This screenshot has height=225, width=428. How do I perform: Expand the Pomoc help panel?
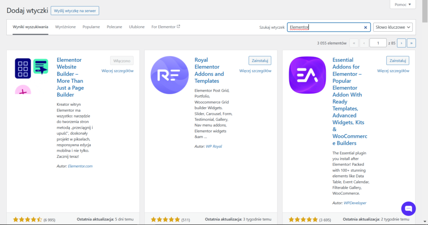click(403, 5)
